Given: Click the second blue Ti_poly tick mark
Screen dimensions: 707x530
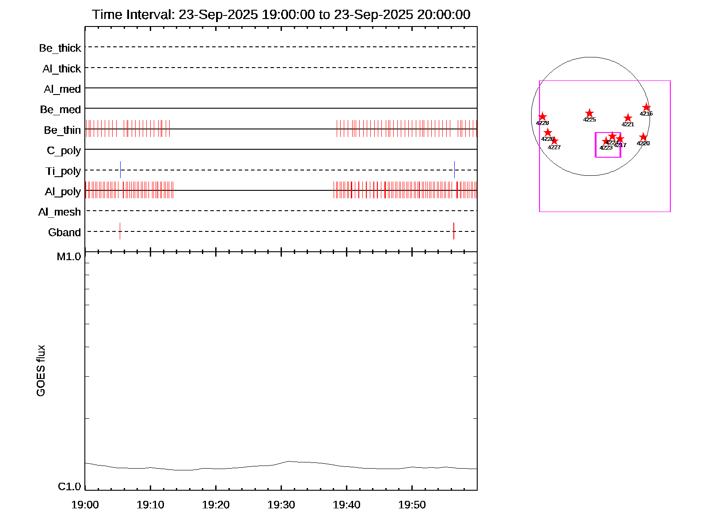Looking at the screenshot, I should click(454, 170).
